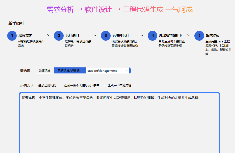The height and width of the screenshot is (153, 235).
Task: Click the 生成源码 step title
Action: 213,35
